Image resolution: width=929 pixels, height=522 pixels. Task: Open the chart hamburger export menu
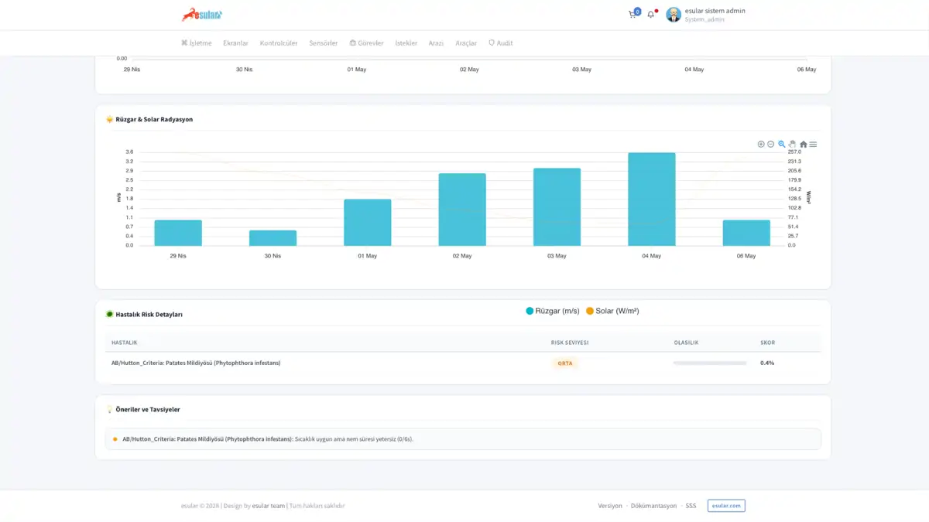pyautogui.click(x=813, y=145)
